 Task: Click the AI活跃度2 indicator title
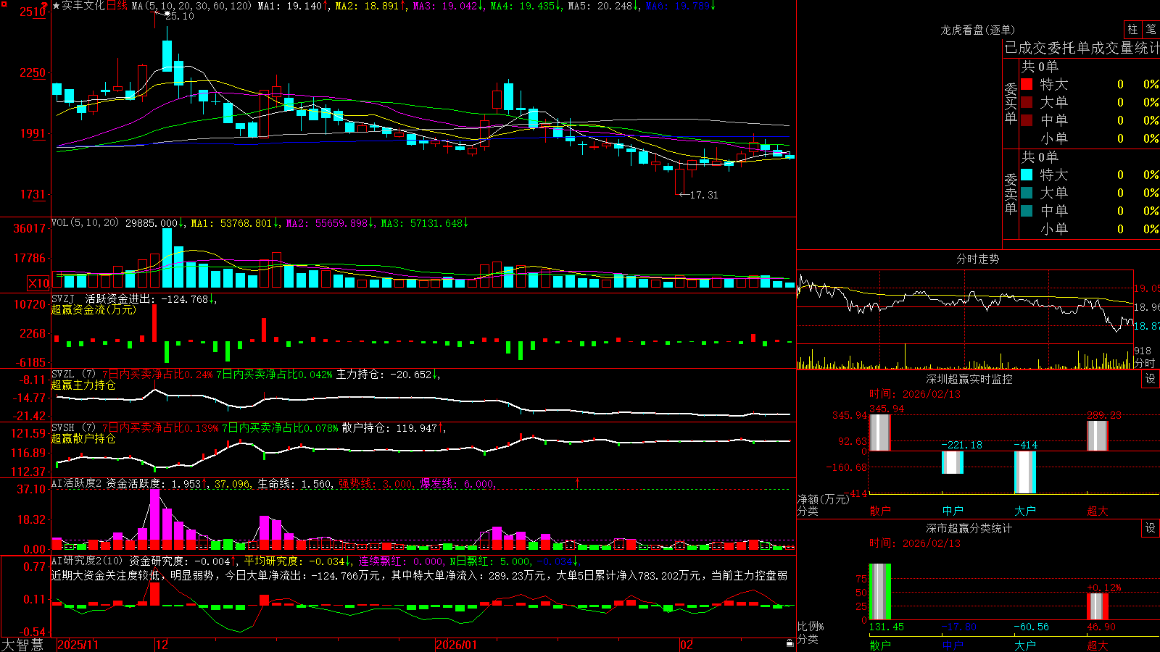tap(77, 483)
